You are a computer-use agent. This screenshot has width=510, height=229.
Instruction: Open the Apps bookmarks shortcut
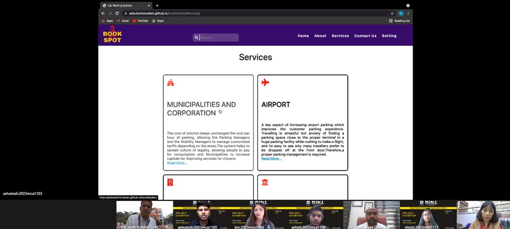tap(107, 21)
